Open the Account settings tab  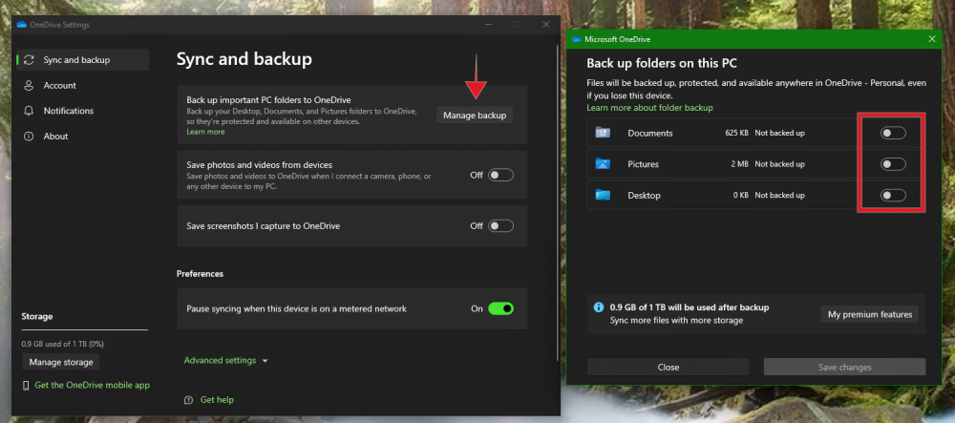pyautogui.click(x=59, y=85)
